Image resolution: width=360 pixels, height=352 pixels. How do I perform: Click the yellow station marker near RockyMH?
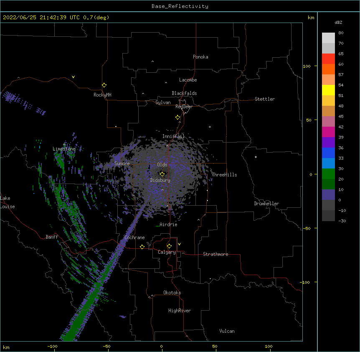point(104,85)
